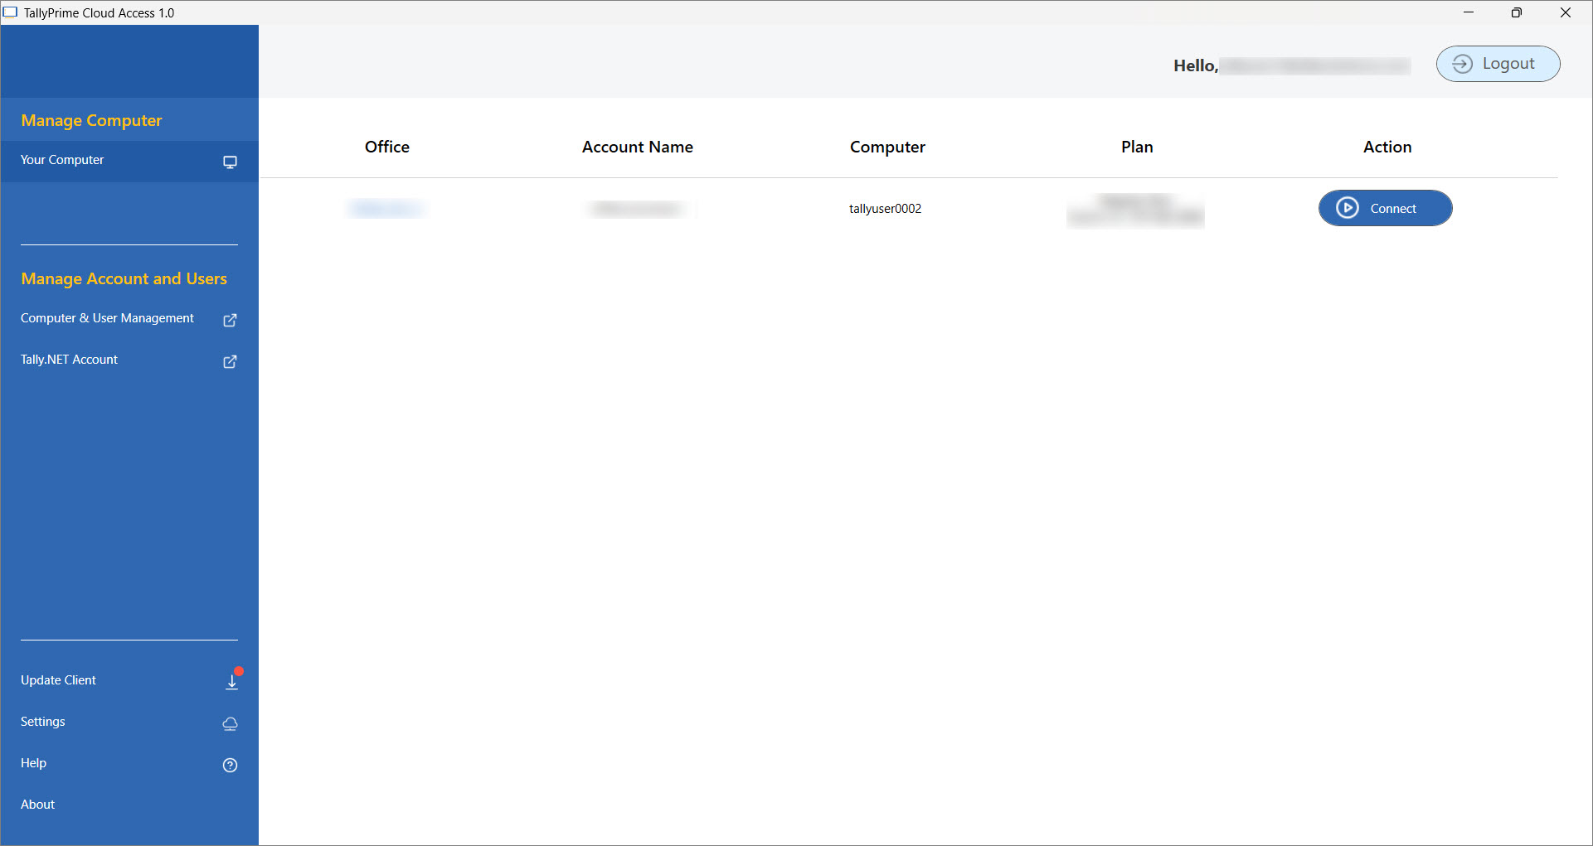Log out using the Logout button
Viewport: 1593px width, 846px height.
click(x=1498, y=64)
